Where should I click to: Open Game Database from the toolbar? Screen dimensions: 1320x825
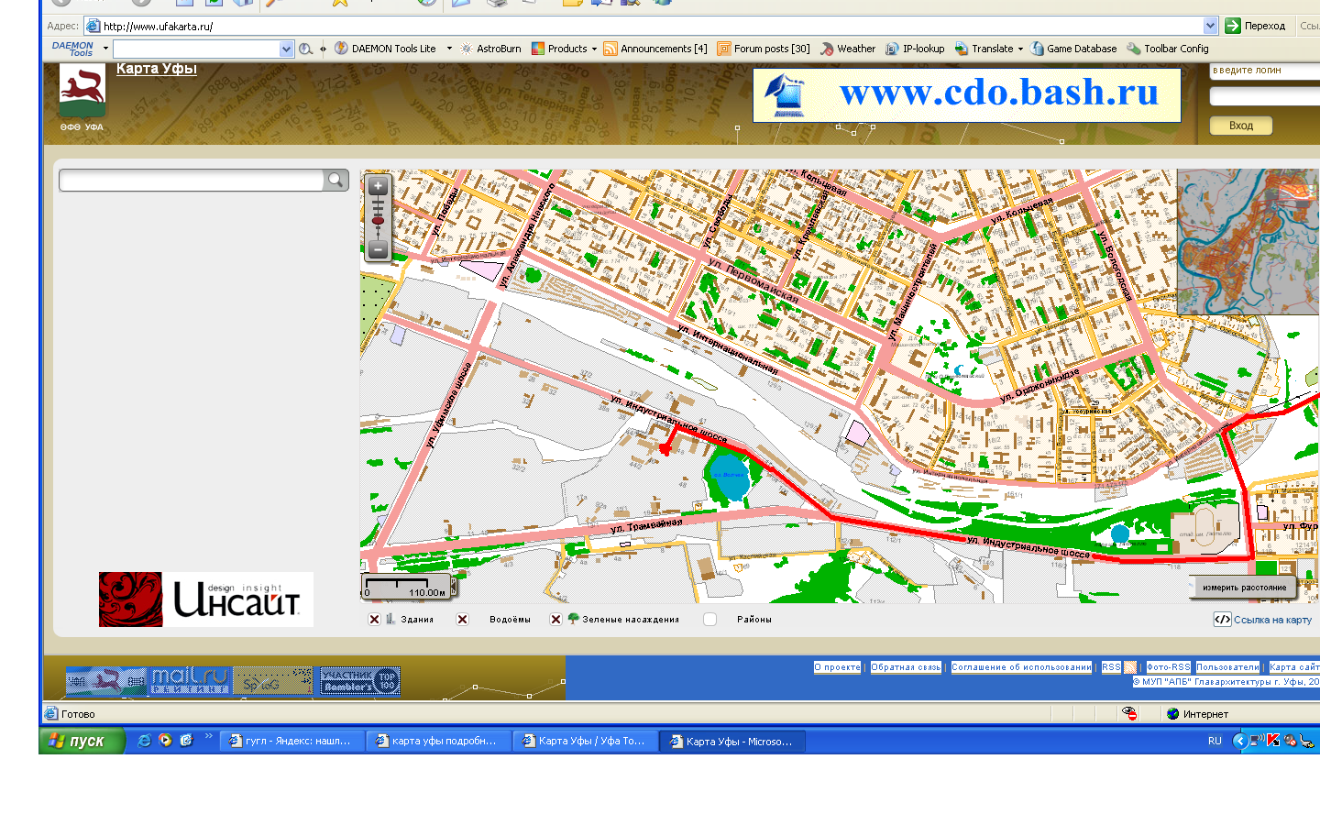tap(1073, 49)
